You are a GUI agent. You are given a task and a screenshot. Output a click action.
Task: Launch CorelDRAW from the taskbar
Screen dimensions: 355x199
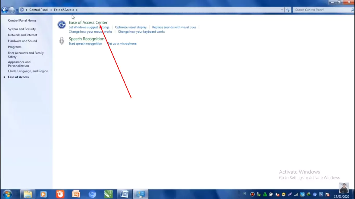pyautogui.click(x=108, y=194)
